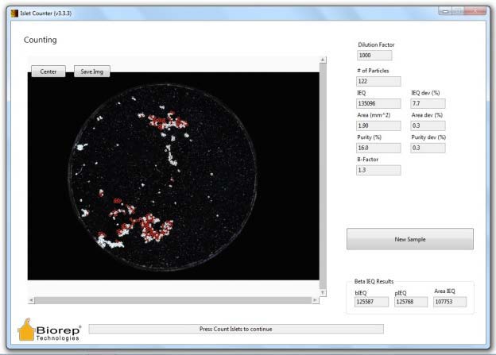The width and height of the screenshot is (496, 355).
Task: Click the IEQ value field
Action: 378,103
